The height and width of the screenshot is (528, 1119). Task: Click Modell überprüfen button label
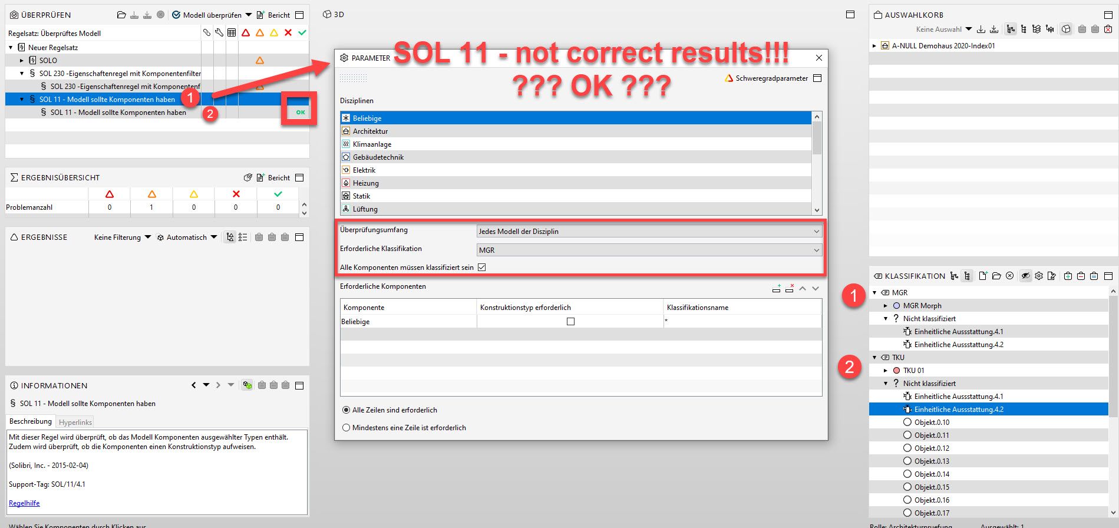[212, 15]
